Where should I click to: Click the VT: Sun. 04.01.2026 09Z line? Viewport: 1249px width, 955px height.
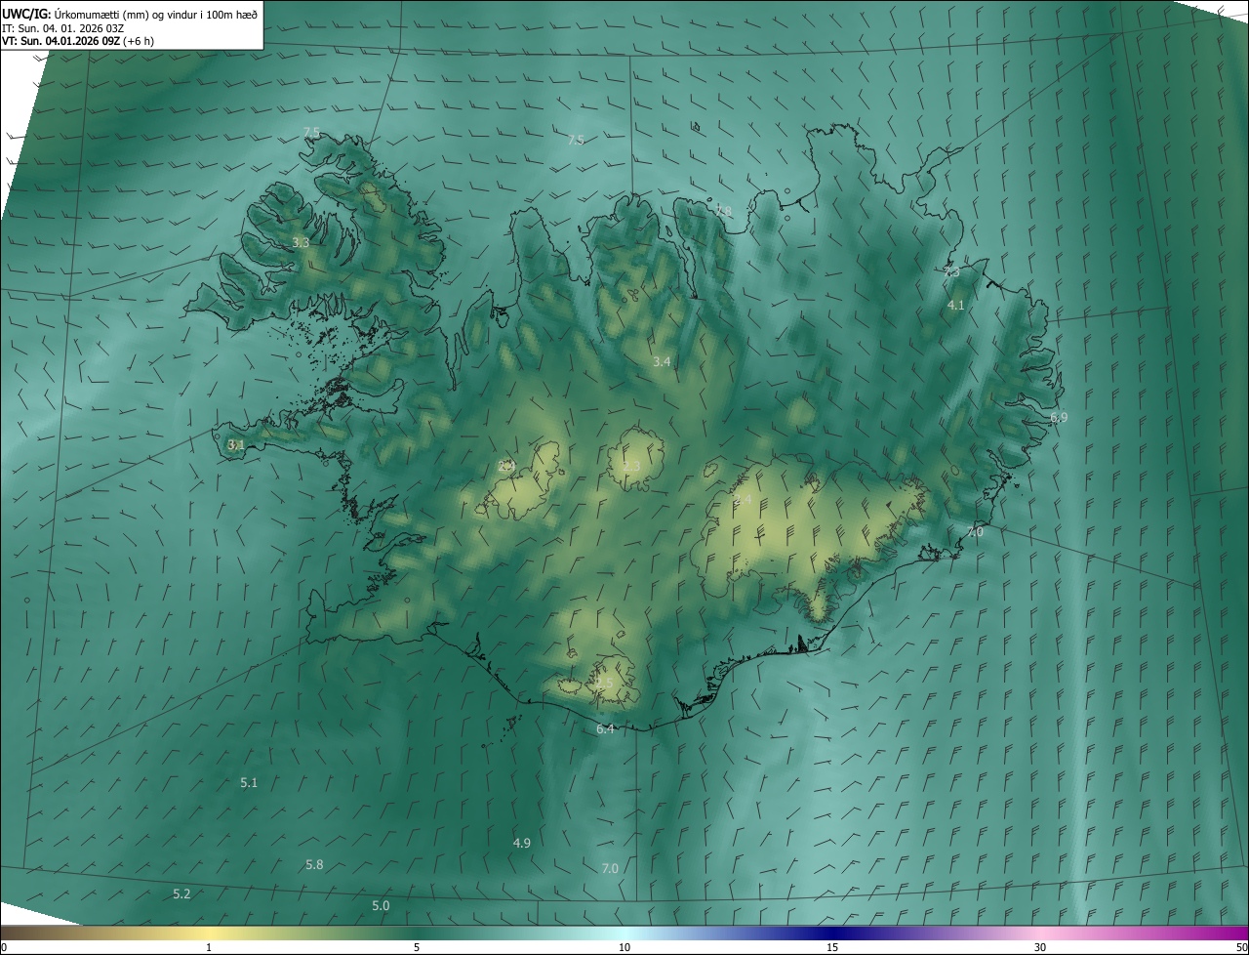tap(78, 41)
